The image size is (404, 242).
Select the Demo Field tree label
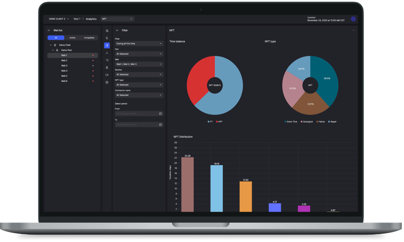tap(65, 45)
